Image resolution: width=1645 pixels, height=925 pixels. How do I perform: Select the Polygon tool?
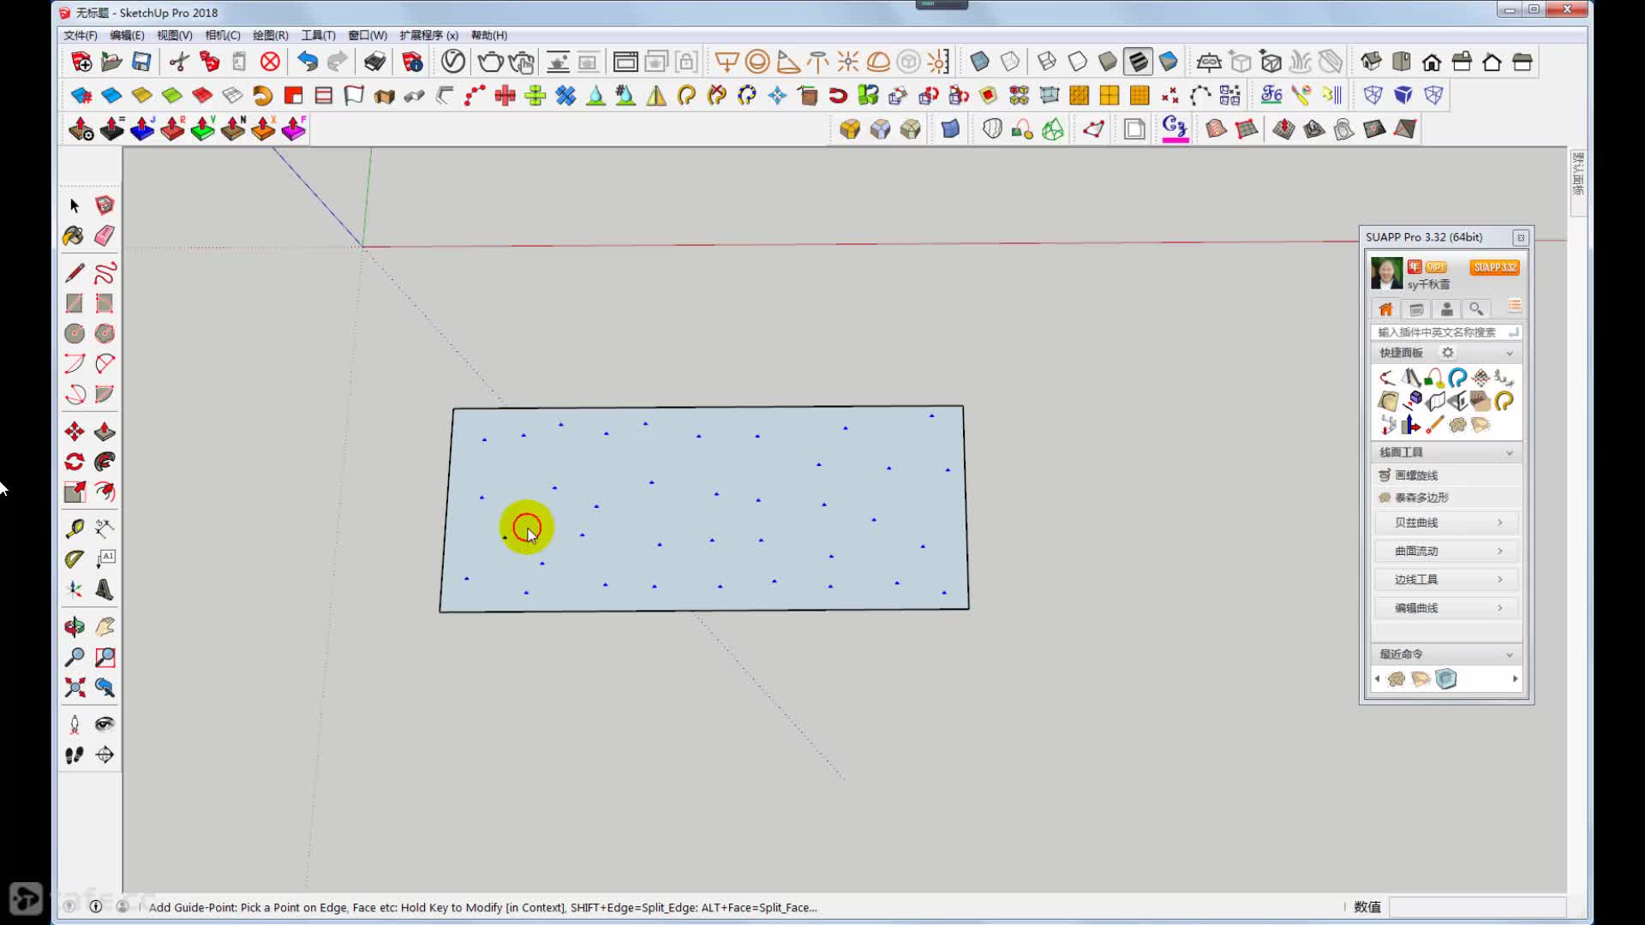coord(105,333)
